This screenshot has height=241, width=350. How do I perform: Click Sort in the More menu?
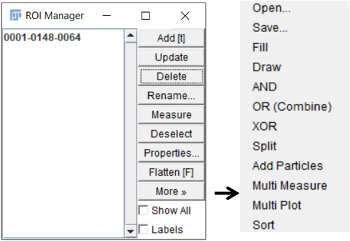click(x=263, y=225)
